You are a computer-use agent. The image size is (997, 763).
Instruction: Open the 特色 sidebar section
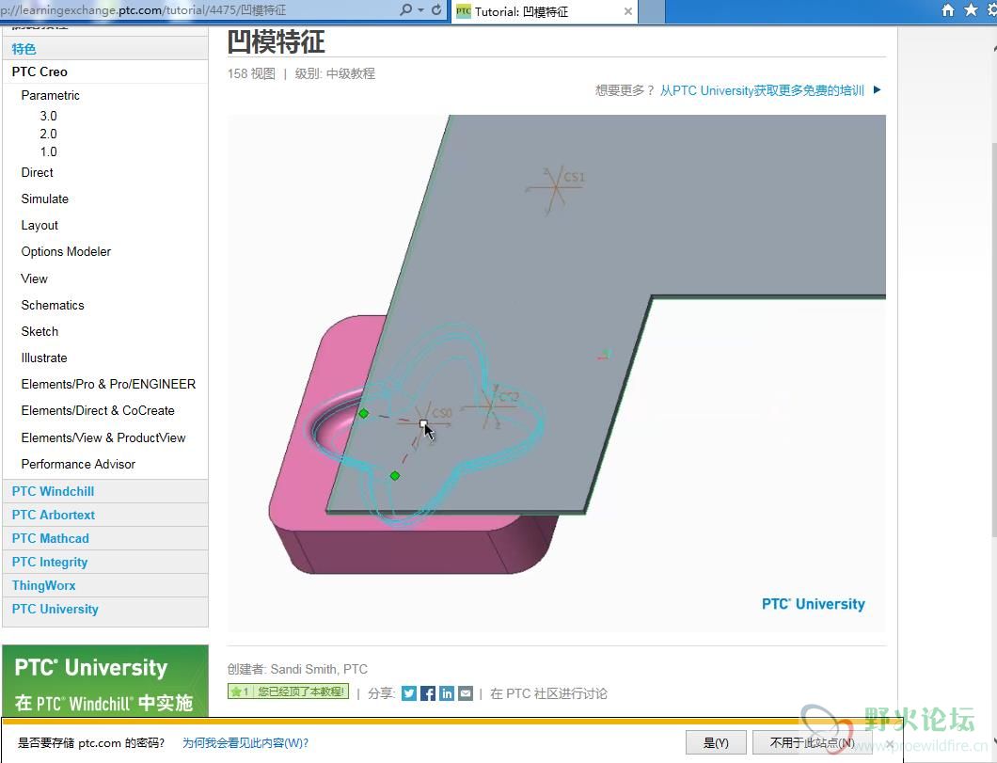pyautogui.click(x=105, y=48)
